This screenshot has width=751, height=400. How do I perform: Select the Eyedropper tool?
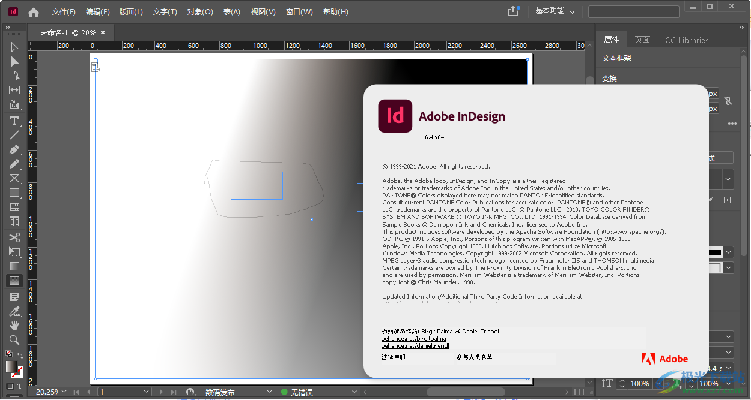(14, 311)
